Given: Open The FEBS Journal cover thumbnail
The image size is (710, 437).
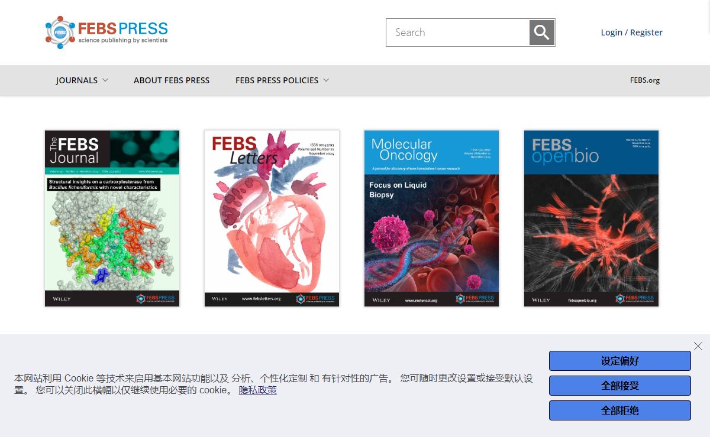Looking at the screenshot, I should (x=112, y=218).
